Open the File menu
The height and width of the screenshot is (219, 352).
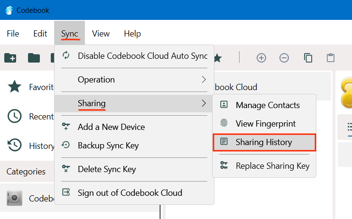pos(13,34)
